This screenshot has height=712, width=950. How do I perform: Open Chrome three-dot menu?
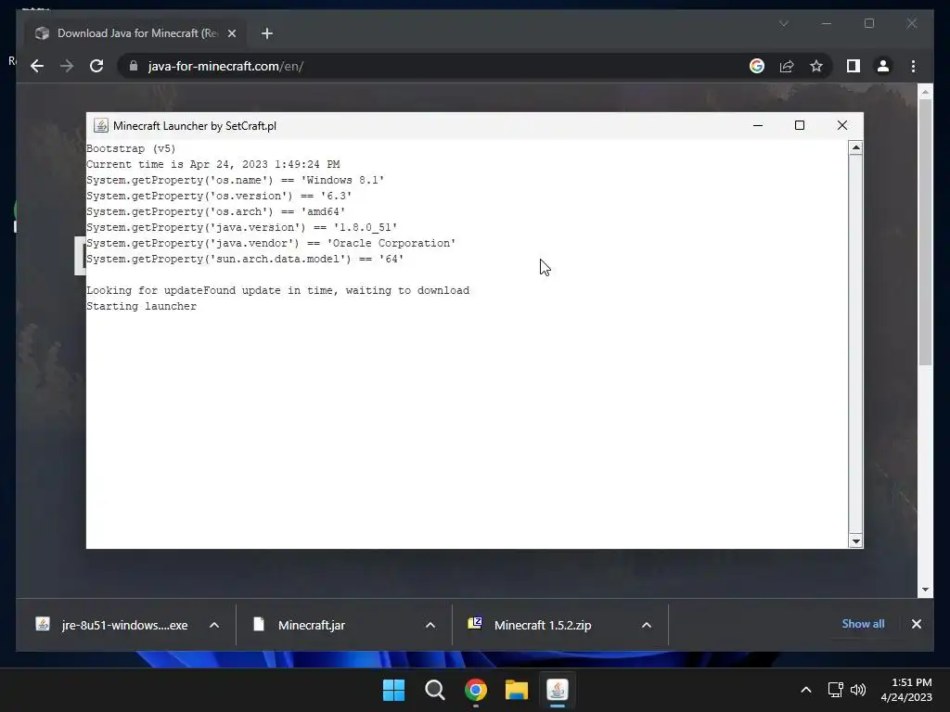click(913, 66)
